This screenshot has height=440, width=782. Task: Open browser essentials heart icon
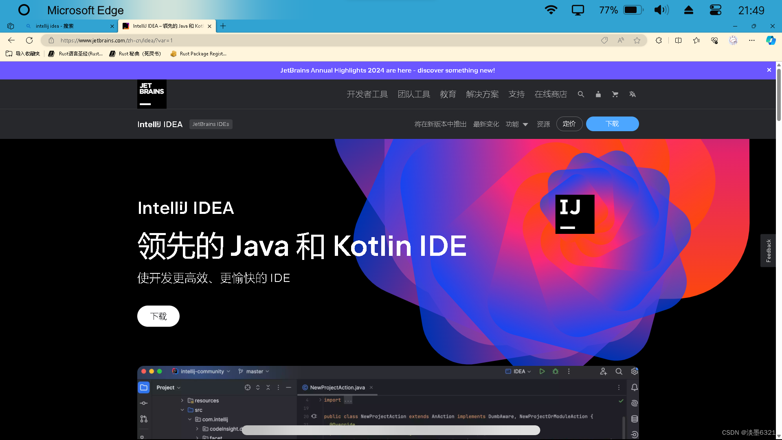click(714, 40)
